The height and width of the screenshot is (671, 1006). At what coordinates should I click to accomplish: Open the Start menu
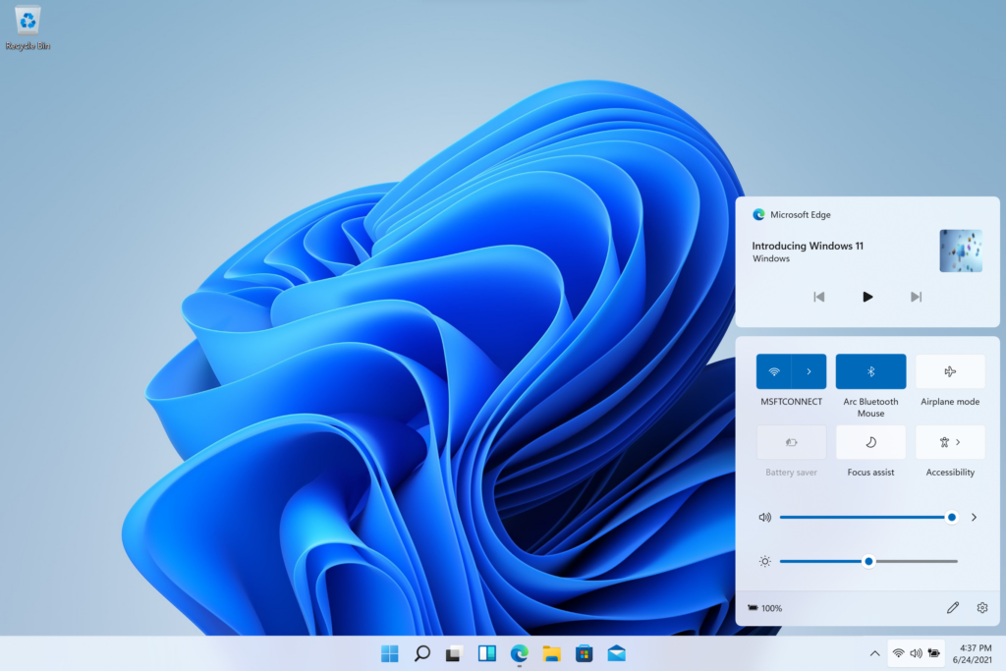[390, 652]
